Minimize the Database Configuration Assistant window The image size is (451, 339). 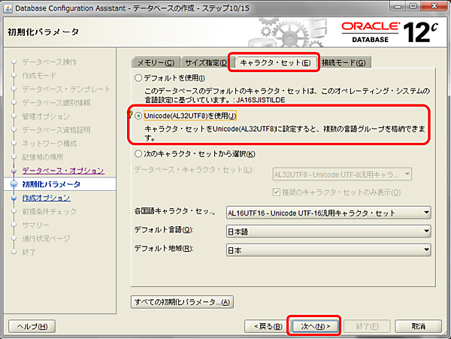tap(398, 6)
